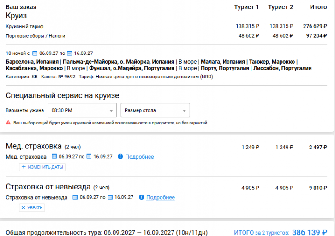Click port name Касабланка, Марокко
Screen dimensions: 335x236
(34, 68)
